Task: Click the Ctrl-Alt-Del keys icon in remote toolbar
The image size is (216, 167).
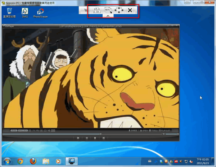Action: [x=96, y=10]
